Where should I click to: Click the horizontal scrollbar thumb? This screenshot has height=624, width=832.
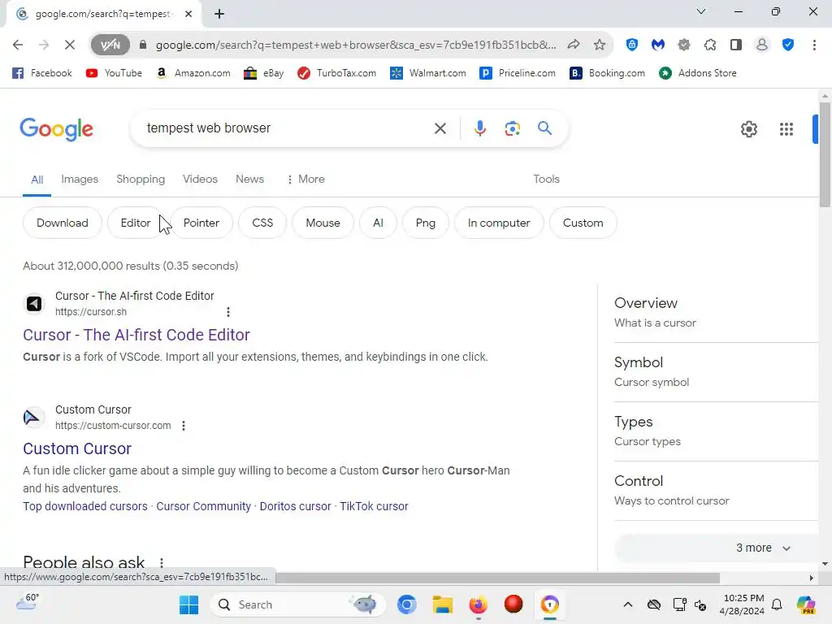point(498,578)
